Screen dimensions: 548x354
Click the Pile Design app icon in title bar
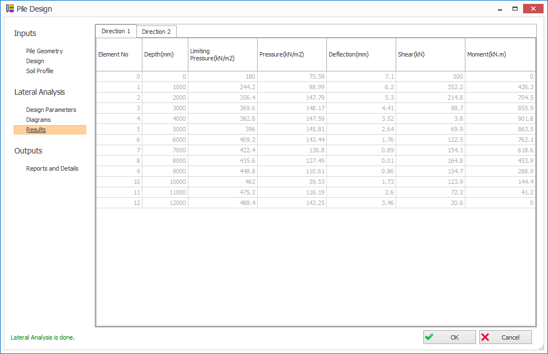click(9, 9)
